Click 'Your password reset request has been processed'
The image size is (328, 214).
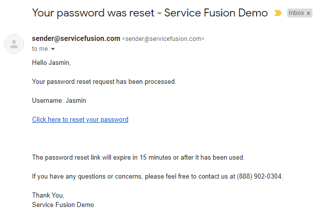point(104,81)
